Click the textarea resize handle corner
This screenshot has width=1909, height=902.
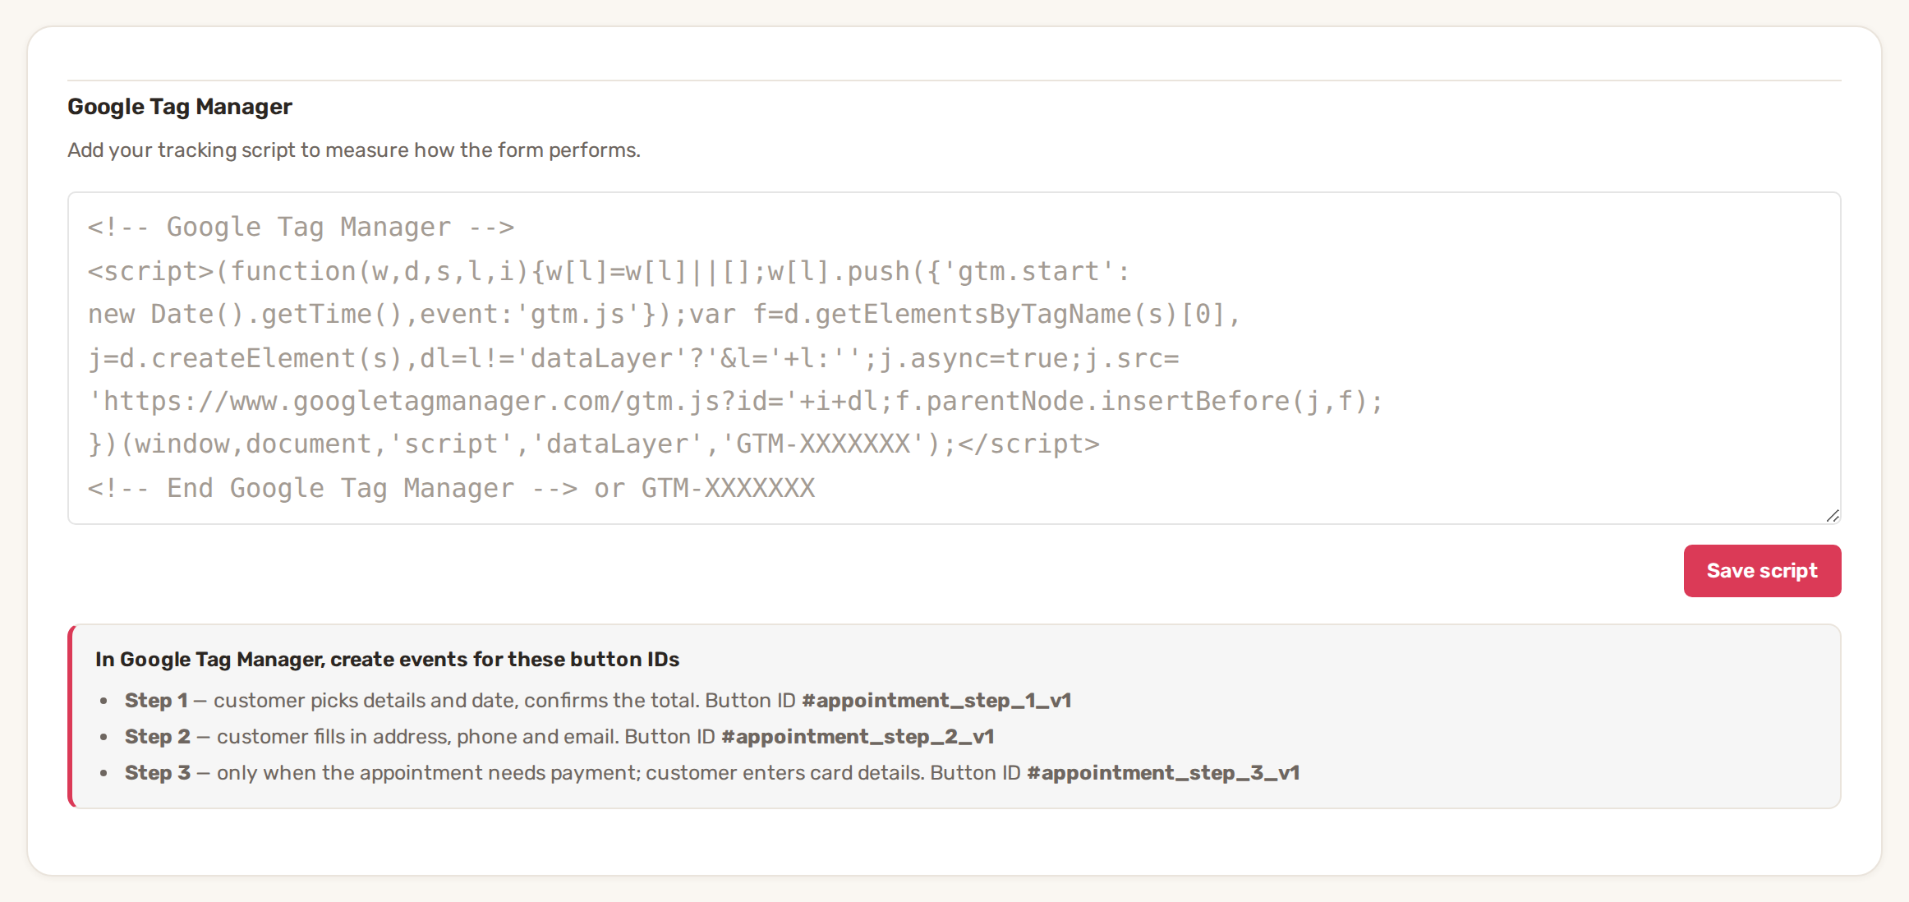point(1833,516)
